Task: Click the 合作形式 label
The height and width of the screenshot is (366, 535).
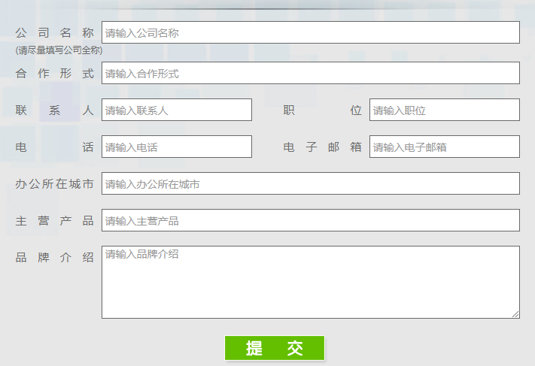Action: [54, 73]
